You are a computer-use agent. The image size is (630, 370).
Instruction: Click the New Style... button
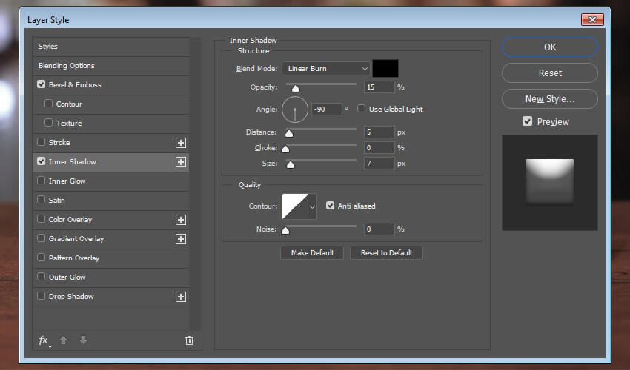[550, 98]
